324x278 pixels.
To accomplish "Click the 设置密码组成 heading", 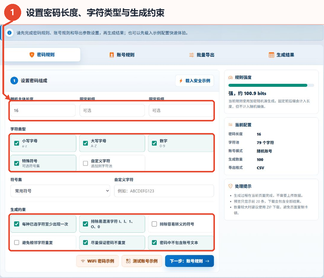I will 34,81.
